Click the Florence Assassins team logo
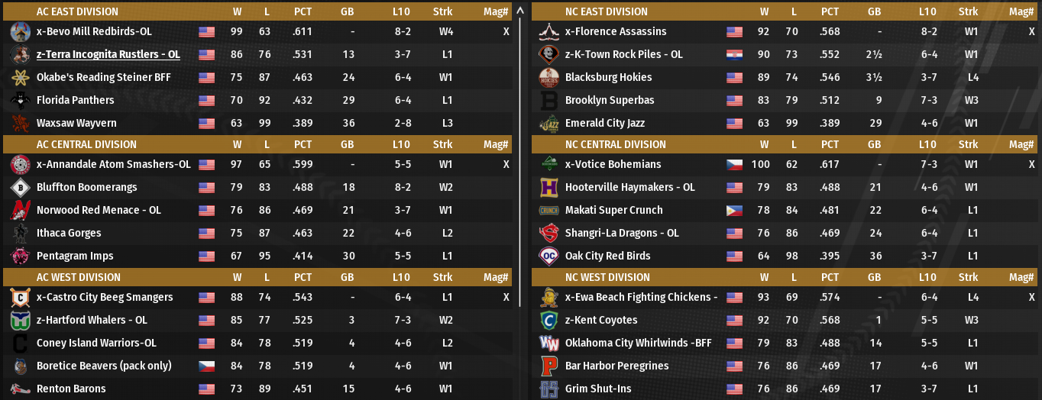Image resolution: width=1042 pixels, height=400 pixels. click(x=549, y=32)
